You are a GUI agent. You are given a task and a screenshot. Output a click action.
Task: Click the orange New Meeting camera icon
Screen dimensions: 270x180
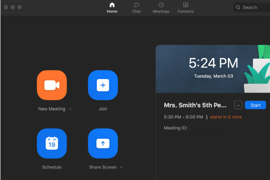[52, 85]
